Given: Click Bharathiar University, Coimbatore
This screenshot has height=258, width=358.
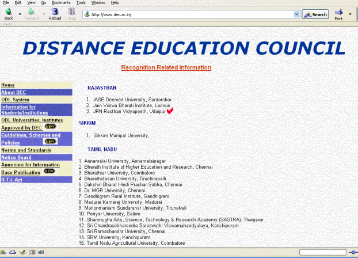Looking at the screenshot, I should pyautogui.click(x=120, y=173).
